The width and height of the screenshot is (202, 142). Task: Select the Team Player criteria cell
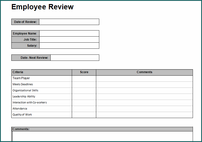42,78
